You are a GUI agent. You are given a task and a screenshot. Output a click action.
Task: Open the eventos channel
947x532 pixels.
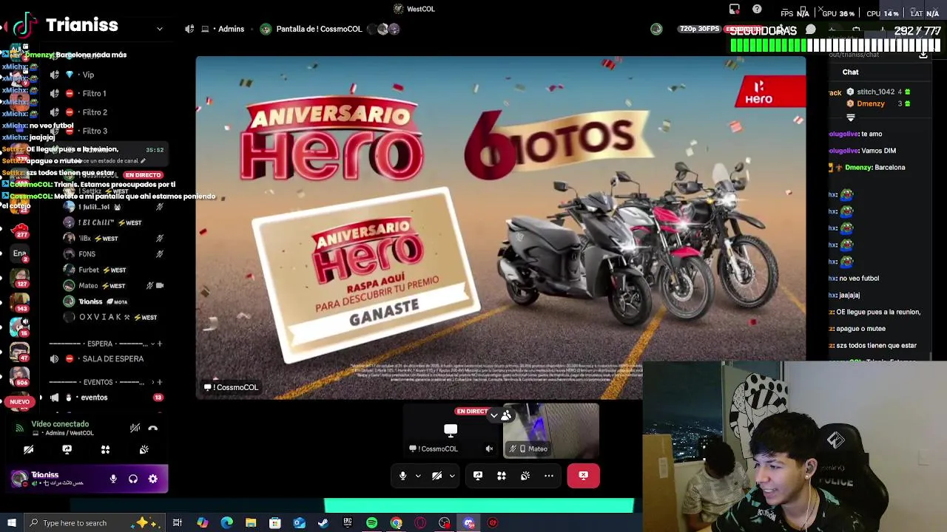pyautogui.click(x=94, y=398)
